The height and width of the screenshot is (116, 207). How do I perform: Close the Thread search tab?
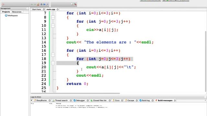click(x=71, y=100)
